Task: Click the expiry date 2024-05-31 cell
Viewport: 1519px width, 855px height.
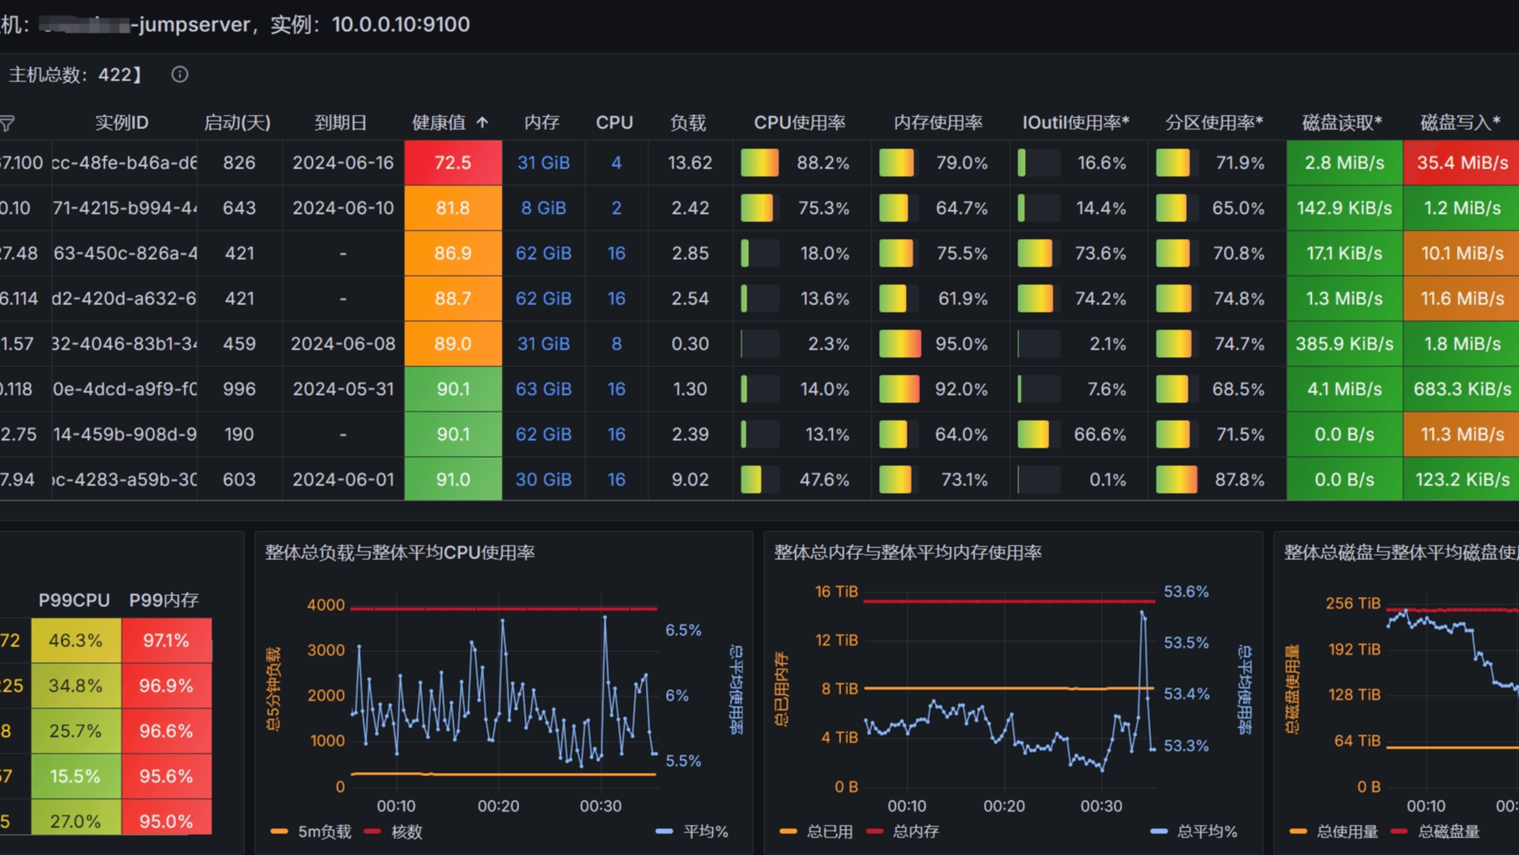Action: pyautogui.click(x=343, y=389)
